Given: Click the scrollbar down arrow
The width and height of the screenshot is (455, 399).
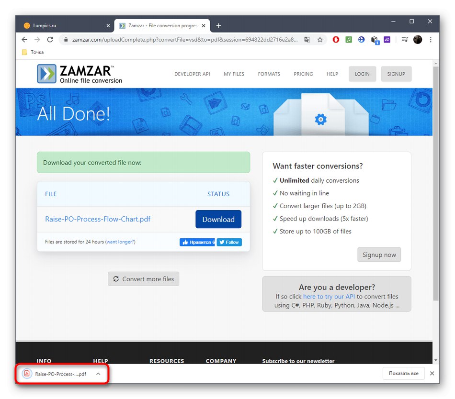Looking at the screenshot, I should pyautogui.click(x=435, y=360).
